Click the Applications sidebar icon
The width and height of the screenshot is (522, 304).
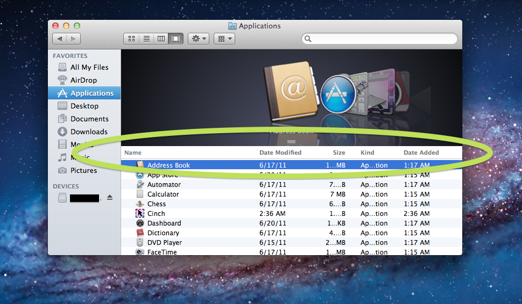[x=62, y=93]
